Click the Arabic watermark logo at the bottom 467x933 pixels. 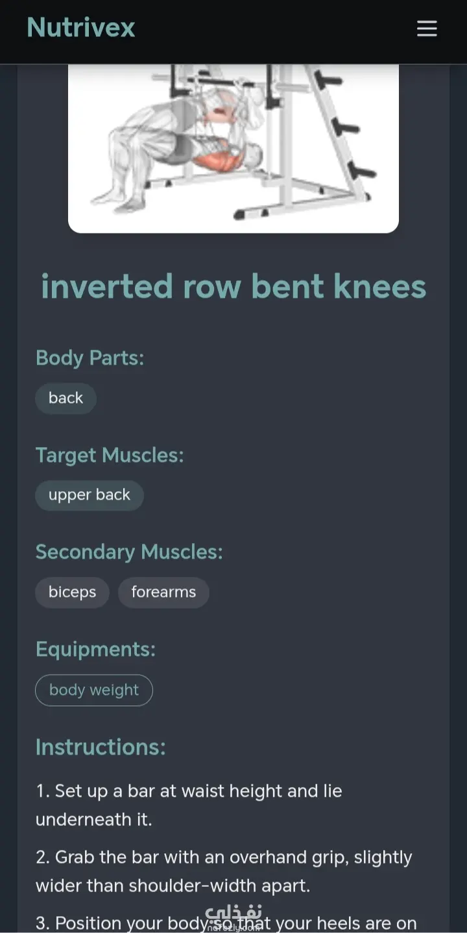point(233,917)
